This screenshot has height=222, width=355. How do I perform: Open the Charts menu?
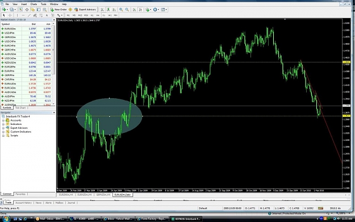pos(34,4)
